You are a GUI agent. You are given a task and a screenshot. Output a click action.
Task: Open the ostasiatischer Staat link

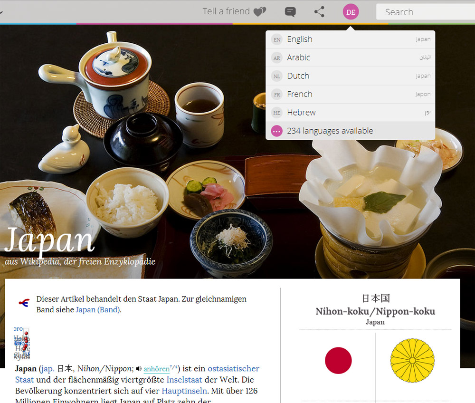coord(233,368)
